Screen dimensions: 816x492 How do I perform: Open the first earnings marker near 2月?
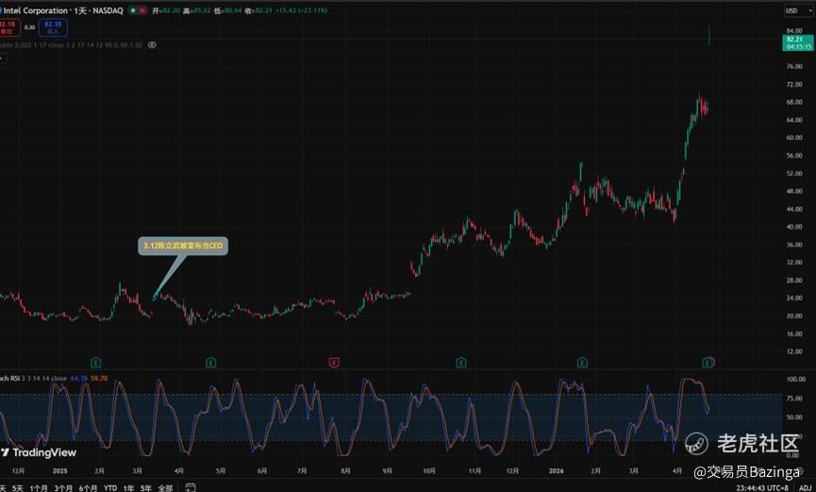(x=96, y=363)
